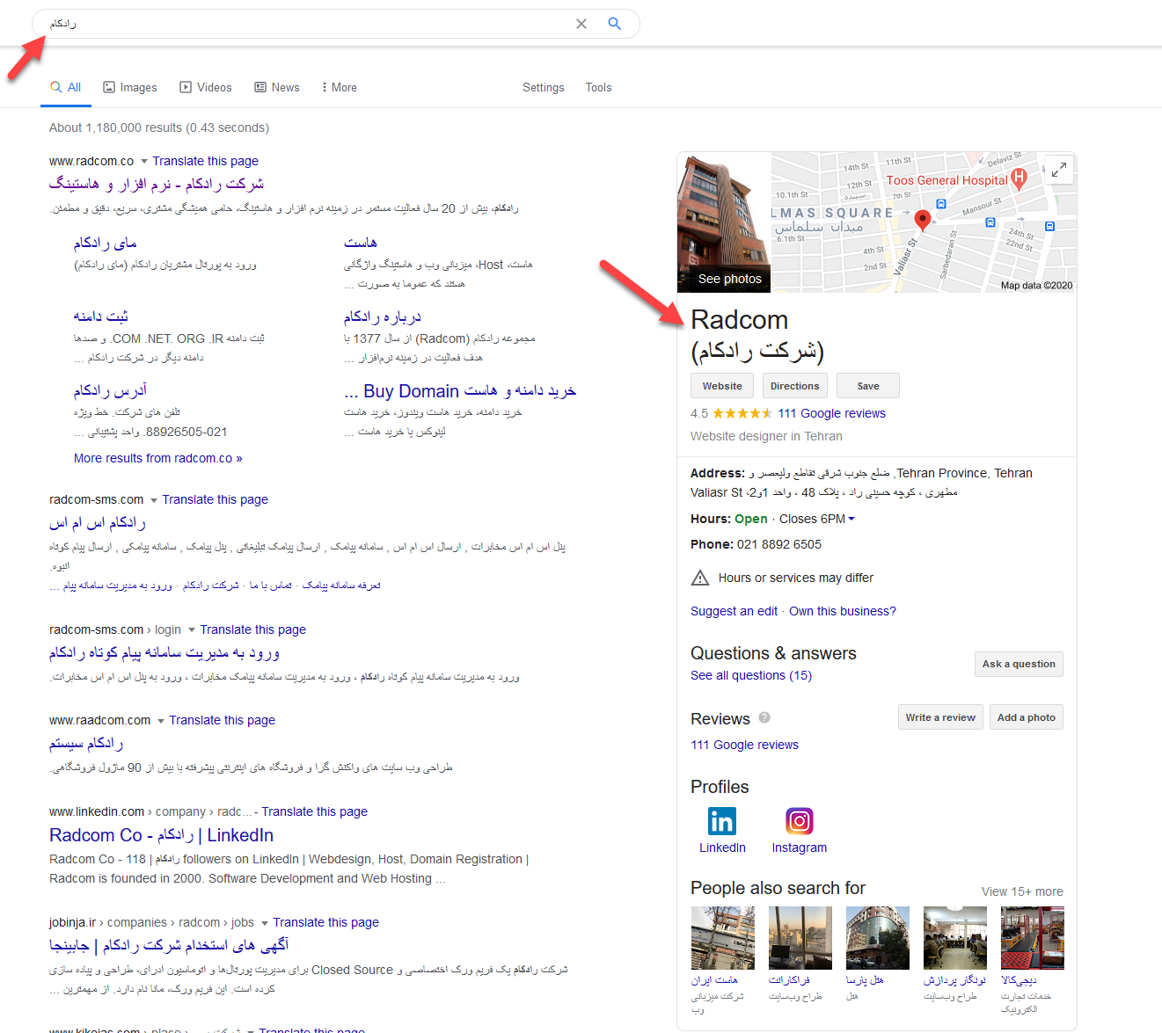Expand the map with the fullscreen arrows icon

coord(1059,169)
